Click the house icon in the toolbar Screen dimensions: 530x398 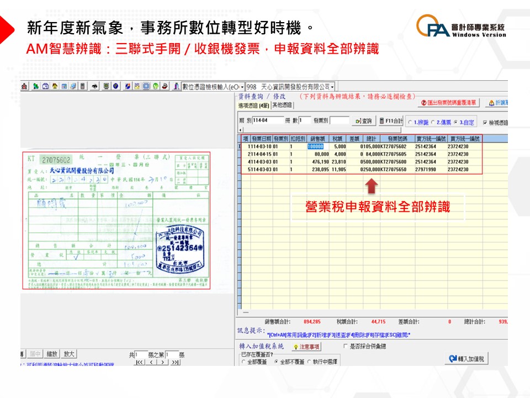(x=55, y=86)
